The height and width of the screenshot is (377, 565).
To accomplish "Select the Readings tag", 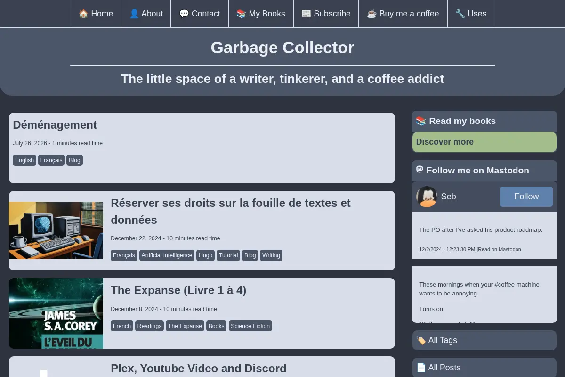I will click(149, 326).
